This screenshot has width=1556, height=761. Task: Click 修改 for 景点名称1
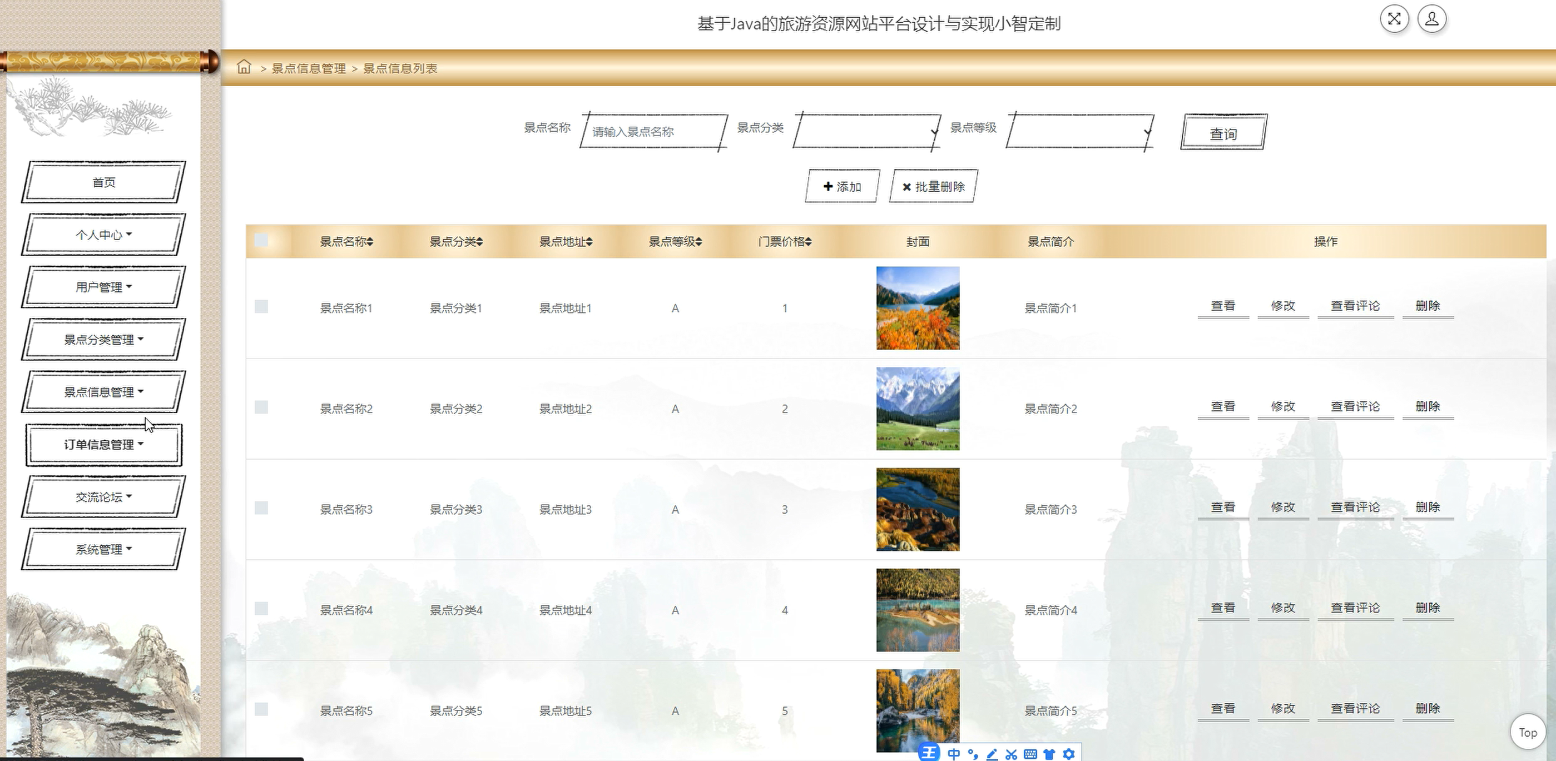tap(1283, 306)
